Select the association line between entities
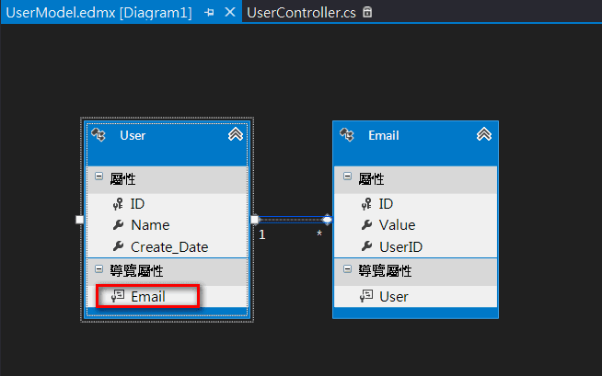This screenshot has height=376, width=602. tap(291, 219)
